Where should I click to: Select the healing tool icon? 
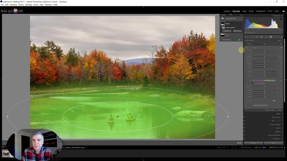click(x=261, y=37)
